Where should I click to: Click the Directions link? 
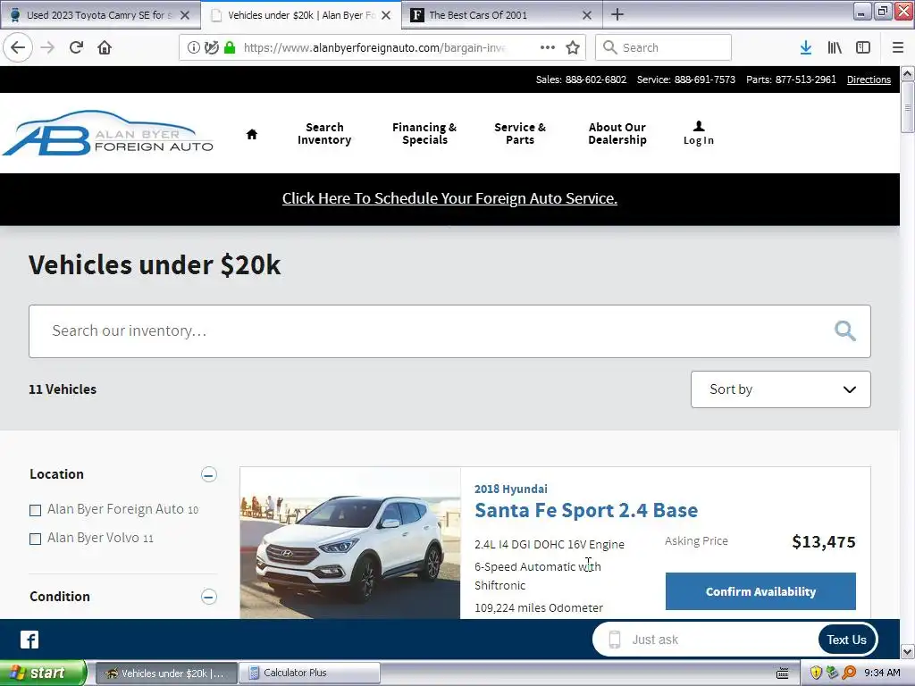pyautogui.click(x=869, y=79)
